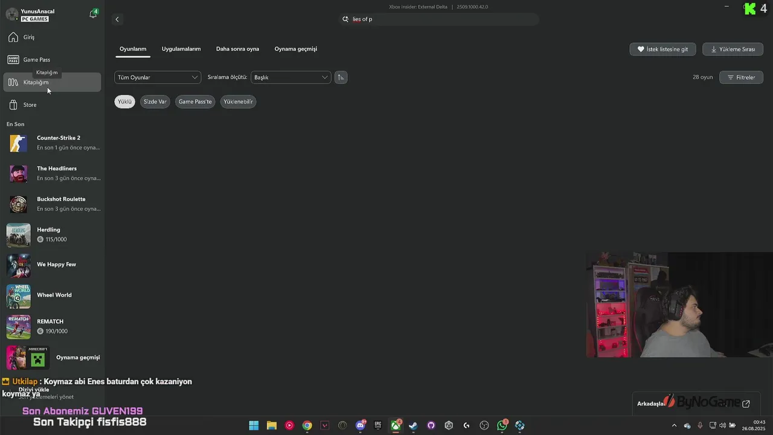Select Kitaplığım in the sidebar
773x435 pixels.
click(52, 82)
